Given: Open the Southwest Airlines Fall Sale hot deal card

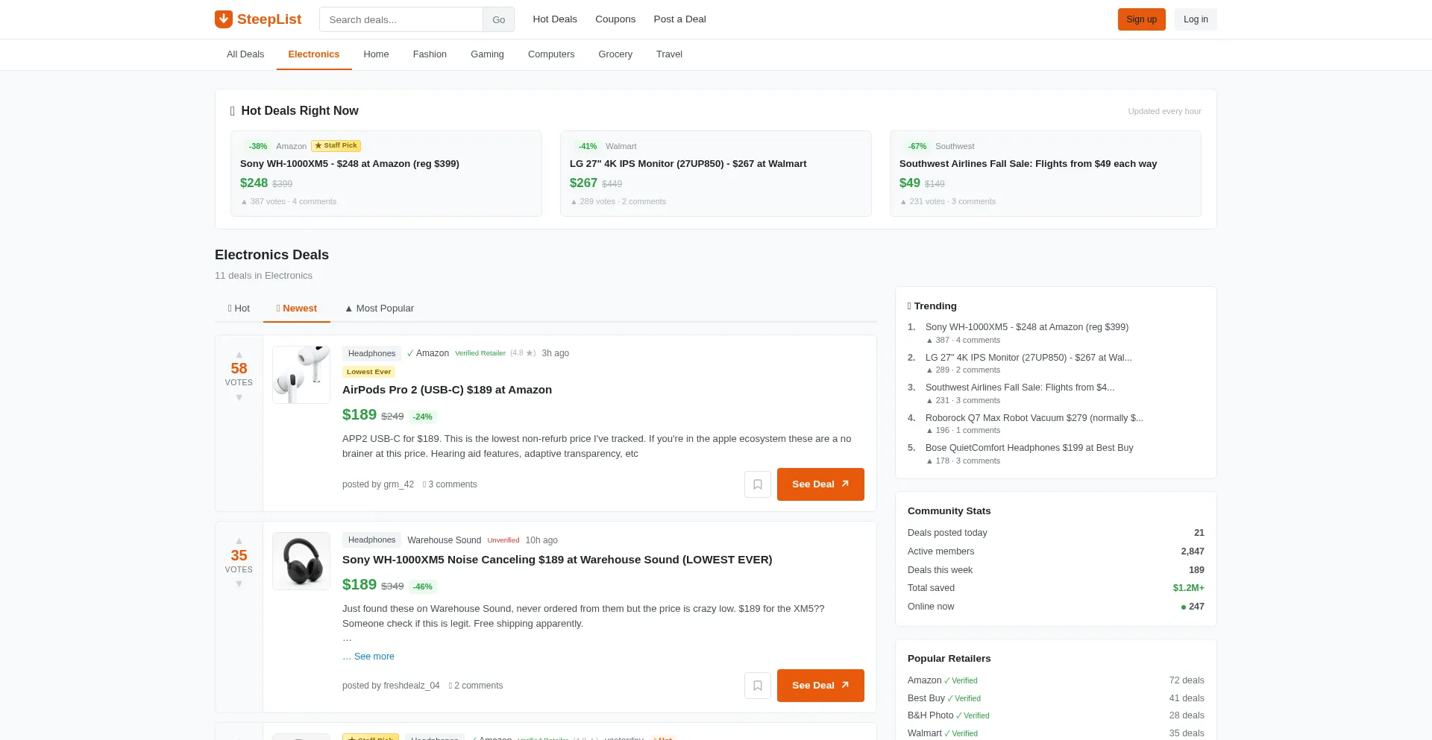Looking at the screenshot, I should point(1046,174).
